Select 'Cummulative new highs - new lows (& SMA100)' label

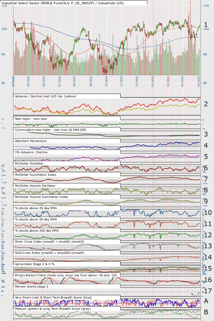tap(51, 130)
